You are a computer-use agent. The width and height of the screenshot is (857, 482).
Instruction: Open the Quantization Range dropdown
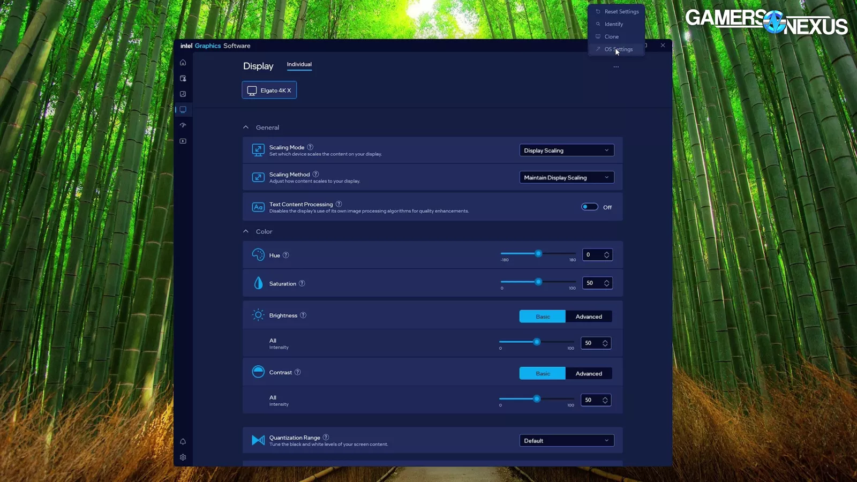[566, 441]
